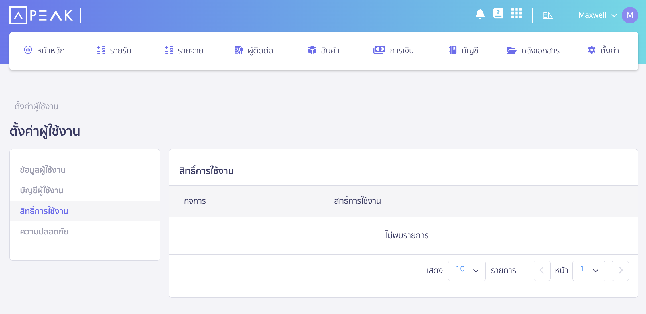This screenshot has width=646, height=314.
Task: Open the รายจ่าย expenses section icon
Action: point(169,50)
